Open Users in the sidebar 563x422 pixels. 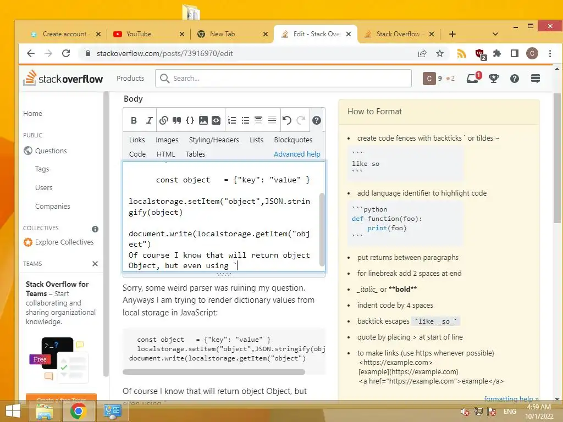43,188
